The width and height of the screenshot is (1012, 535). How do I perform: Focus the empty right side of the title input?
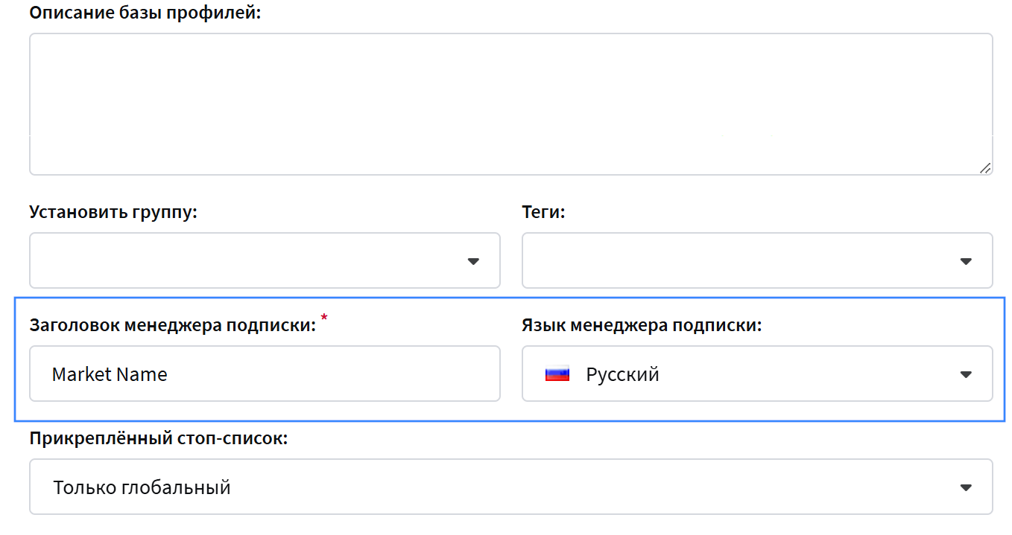pos(373,374)
